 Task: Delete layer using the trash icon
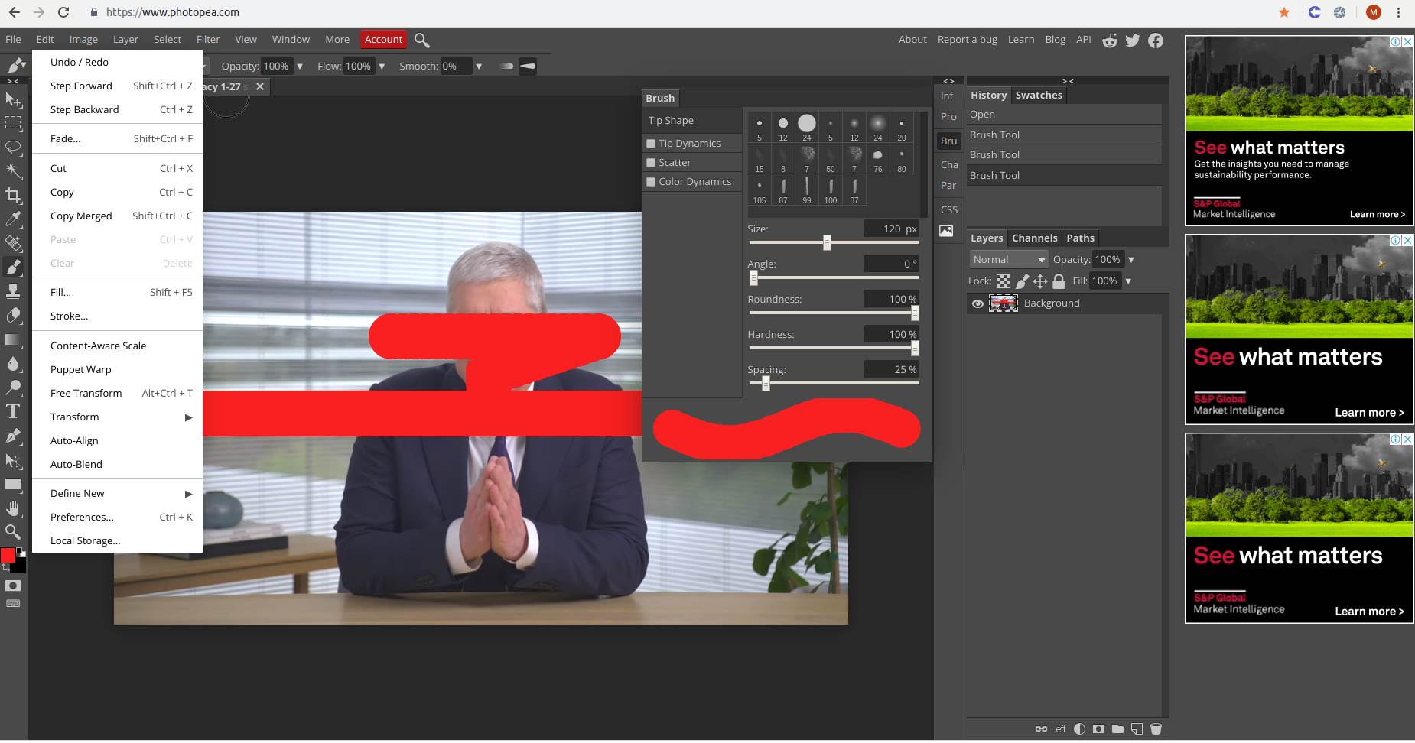[x=1157, y=728]
